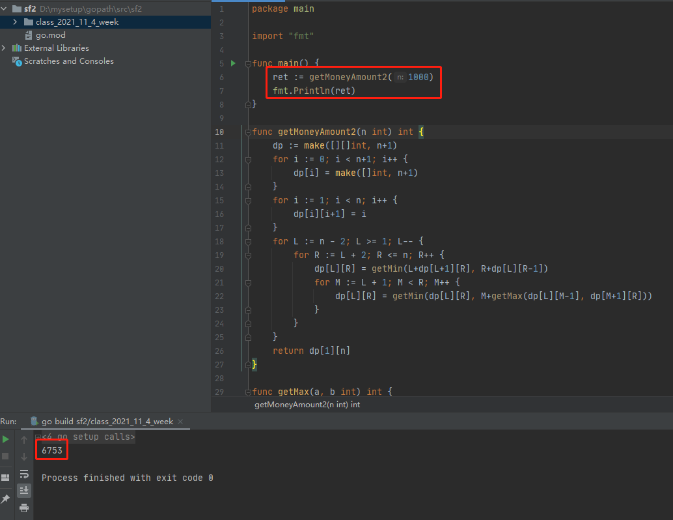Expand the class_2021_11_4_week folder
The width and height of the screenshot is (673, 520).
tap(15, 22)
